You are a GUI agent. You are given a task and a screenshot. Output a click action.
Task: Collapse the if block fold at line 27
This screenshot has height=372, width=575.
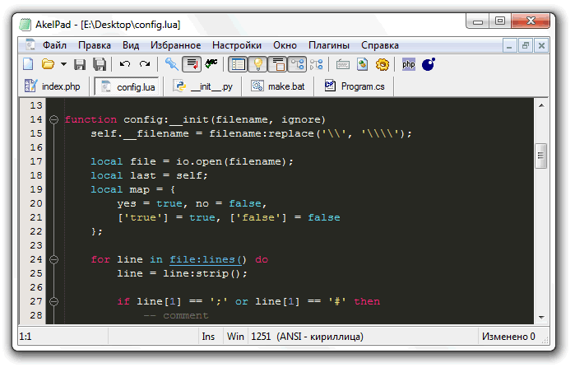click(53, 301)
